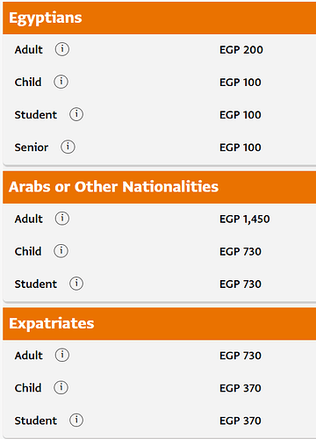Open info icon for Expatriates Adult ticket
The height and width of the screenshot is (439, 316).
[62, 355]
